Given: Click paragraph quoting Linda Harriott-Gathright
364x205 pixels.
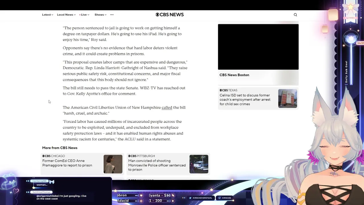Looking at the screenshot, I should [x=125, y=71].
